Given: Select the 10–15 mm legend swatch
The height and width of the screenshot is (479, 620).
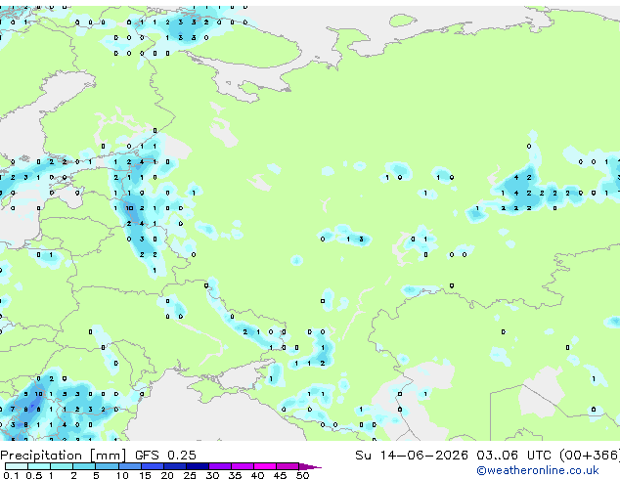Looking at the screenshot, I should [129, 466].
